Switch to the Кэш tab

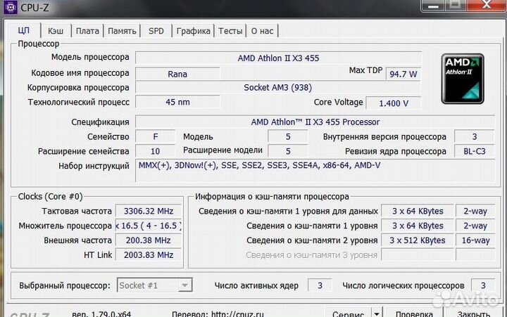(x=56, y=31)
